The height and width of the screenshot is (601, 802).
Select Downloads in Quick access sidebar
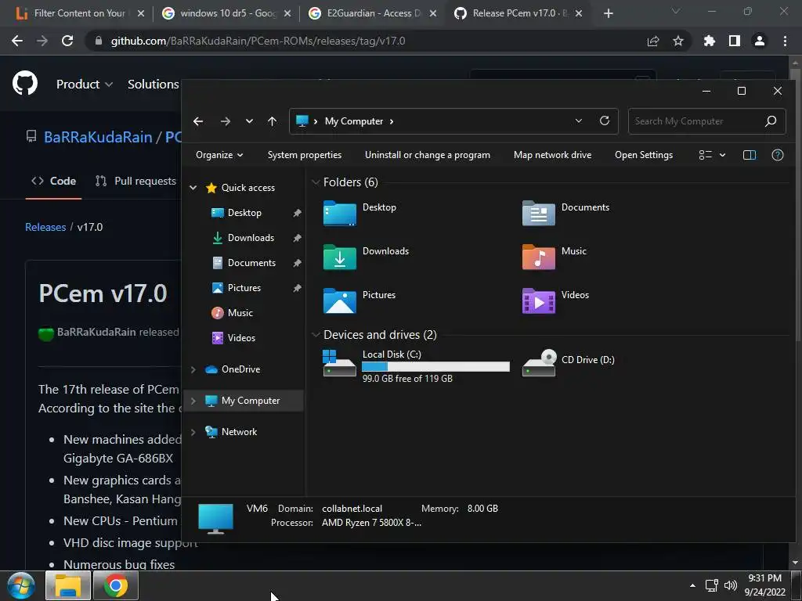[x=251, y=238]
